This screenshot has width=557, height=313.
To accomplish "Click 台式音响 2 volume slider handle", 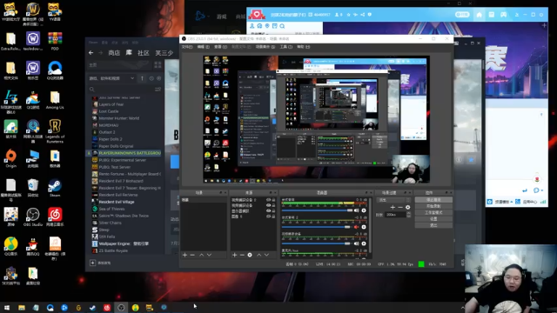I will coord(347,227).
